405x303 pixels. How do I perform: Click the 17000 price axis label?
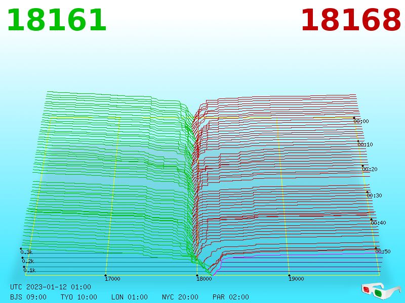112,279
